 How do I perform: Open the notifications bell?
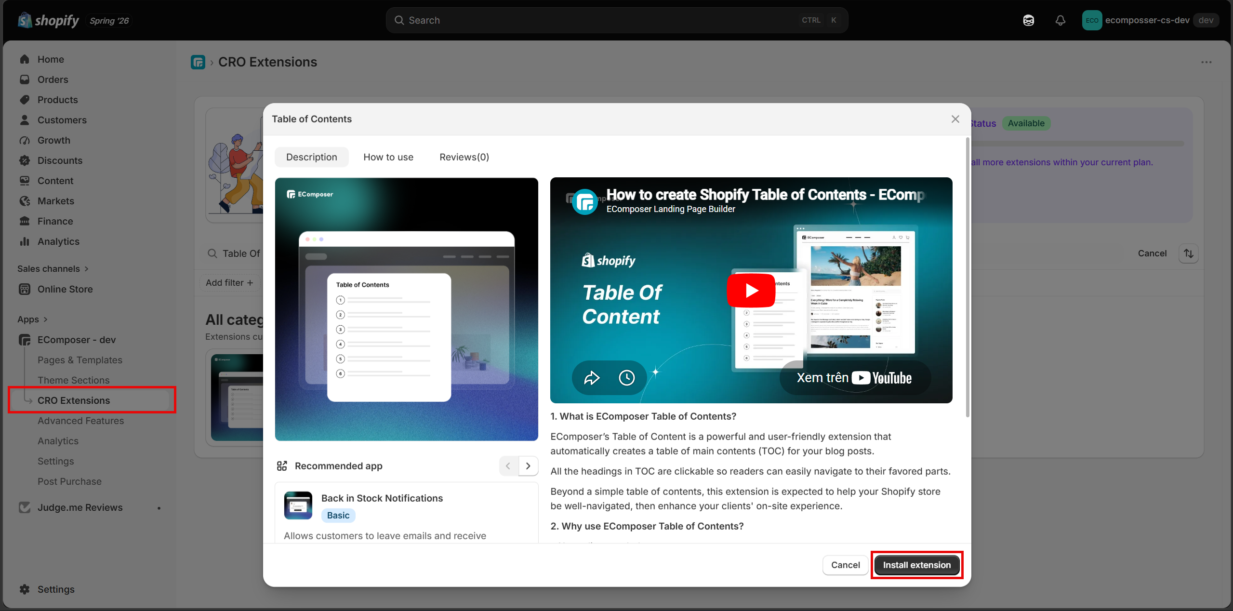pyautogui.click(x=1060, y=20)
